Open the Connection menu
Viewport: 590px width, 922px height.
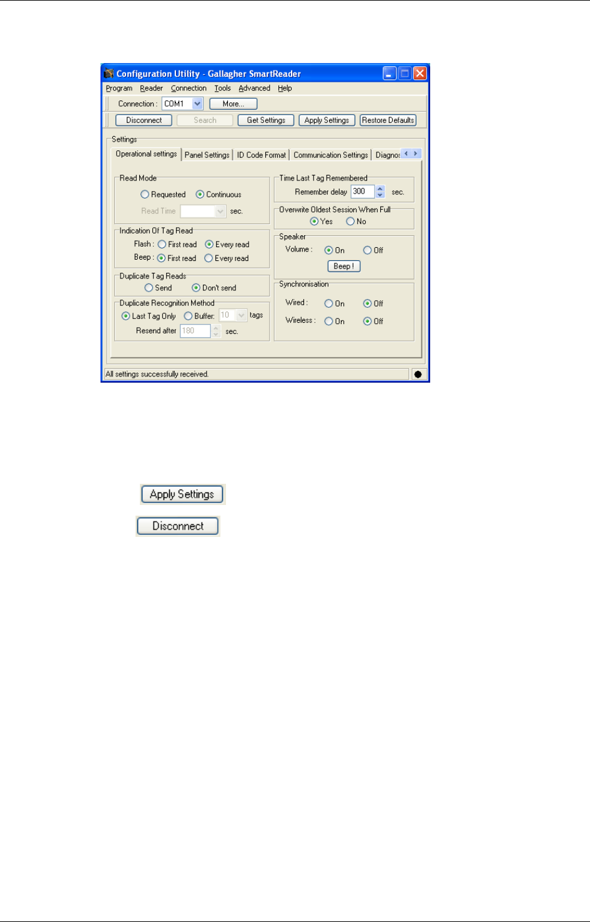189,89
